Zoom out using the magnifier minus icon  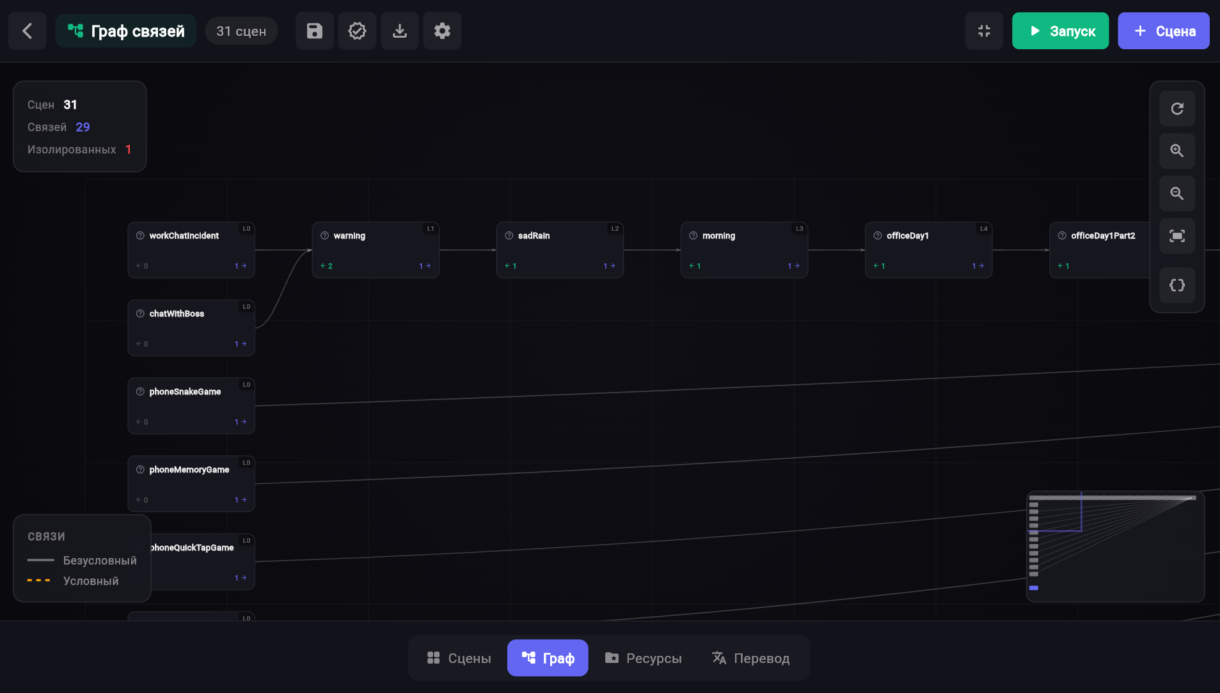point(1177,194)
